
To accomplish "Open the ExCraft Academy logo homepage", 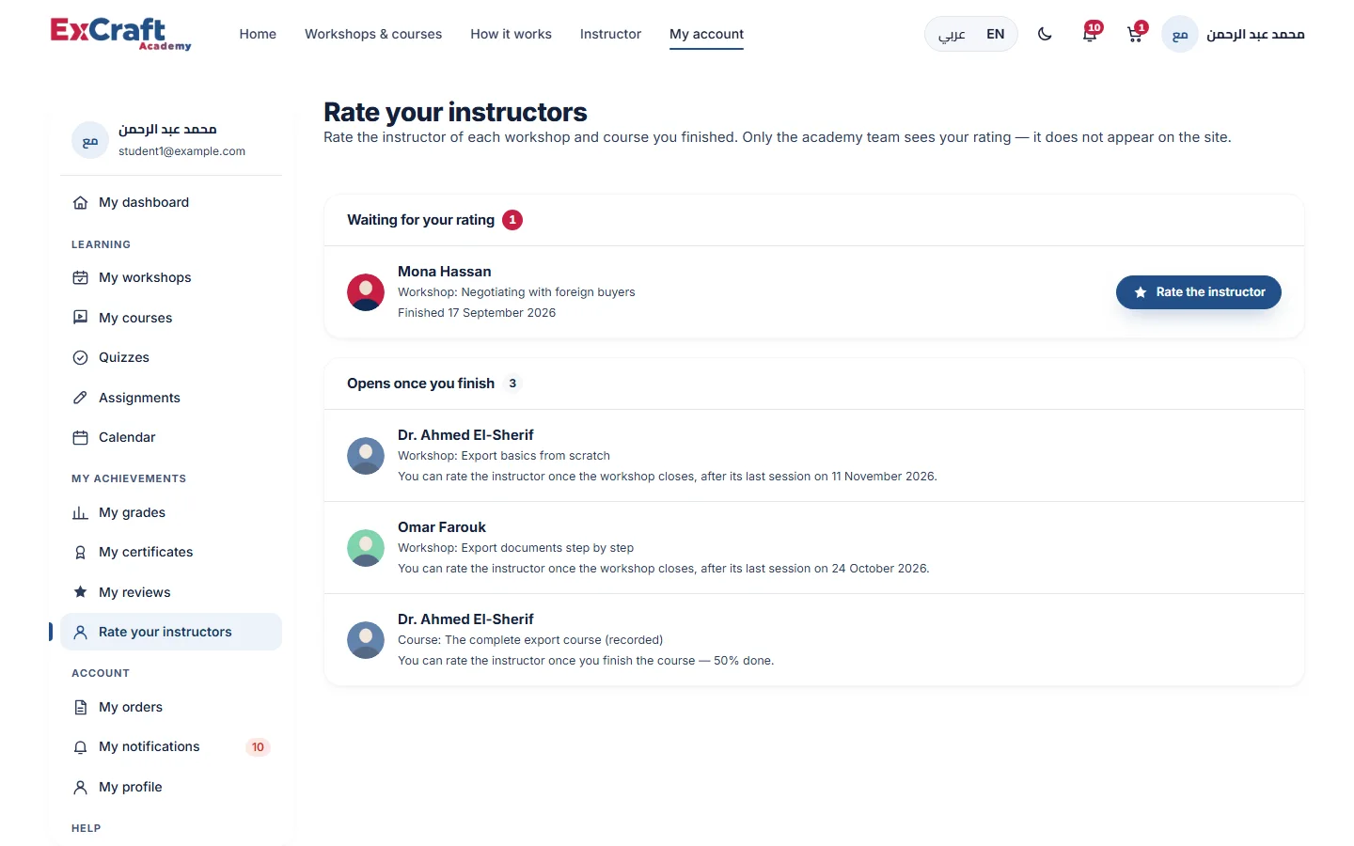I will tap(120, 34).
